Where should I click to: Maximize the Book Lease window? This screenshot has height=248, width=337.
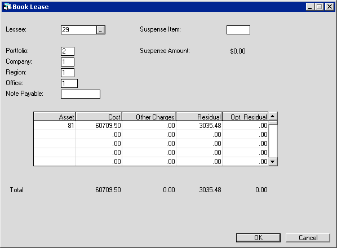click(319, 7)
